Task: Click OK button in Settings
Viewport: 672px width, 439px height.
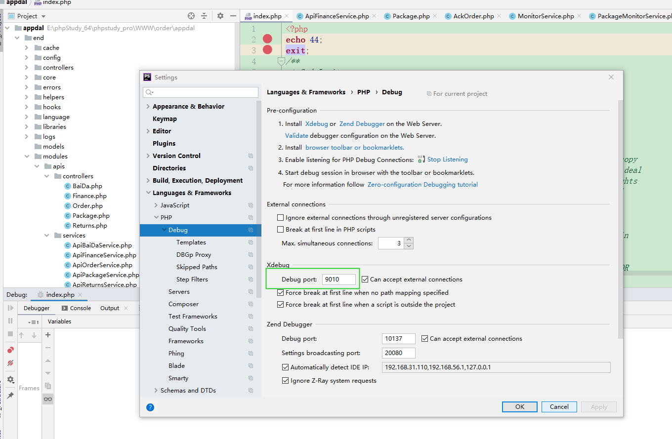Action: pos(520,407)
